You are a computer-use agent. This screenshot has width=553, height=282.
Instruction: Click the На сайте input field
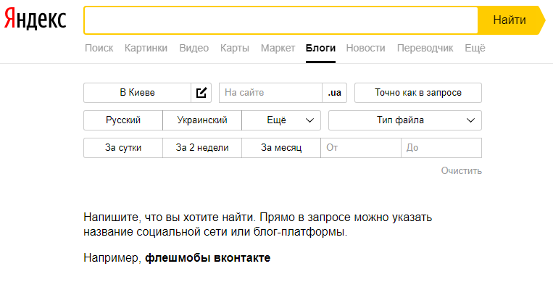270,93
